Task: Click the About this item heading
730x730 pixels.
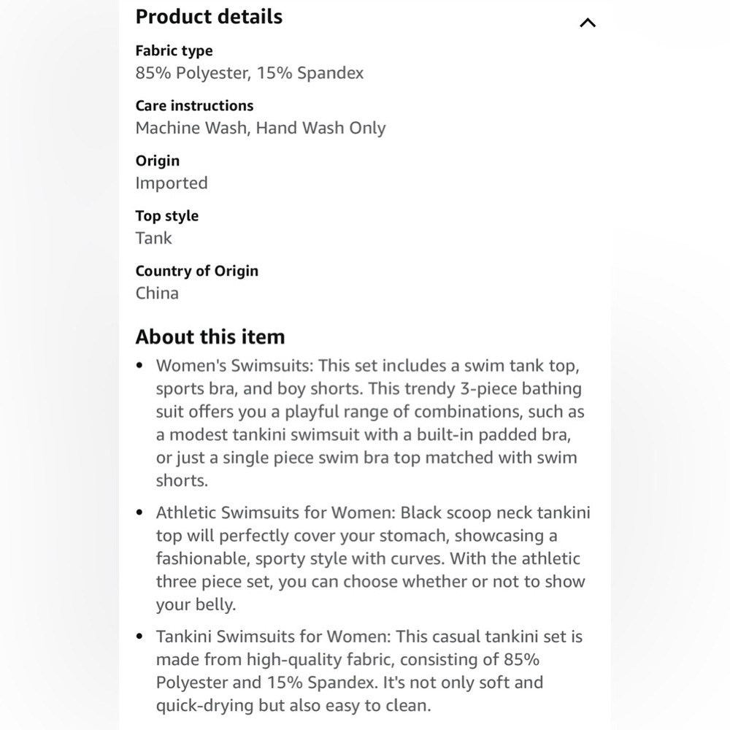Action: pyautogui.click(x=210, y=337)
